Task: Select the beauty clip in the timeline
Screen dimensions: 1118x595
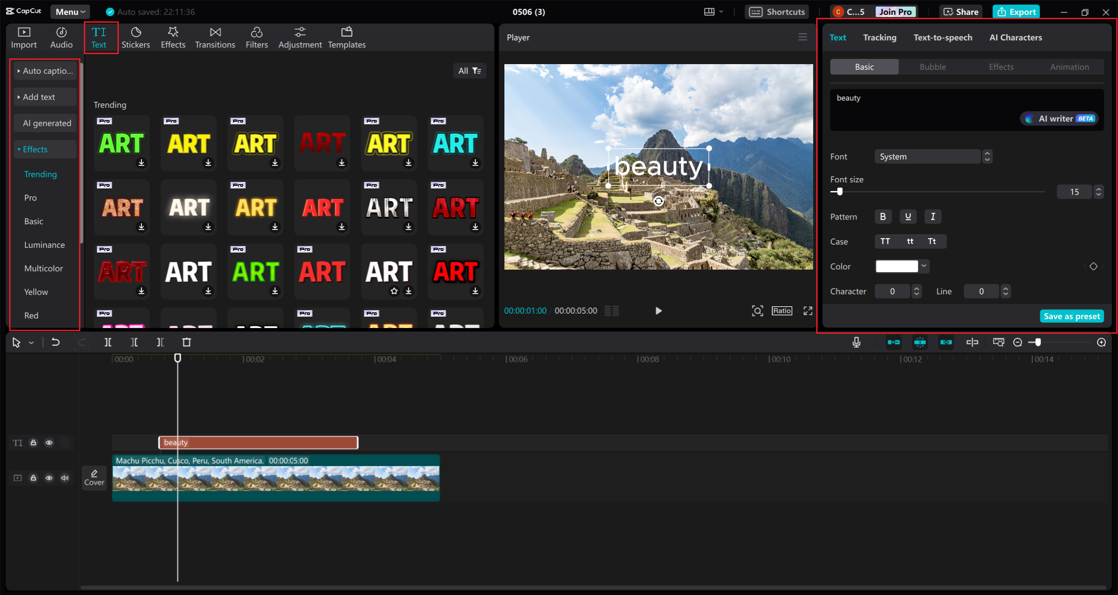Action: 258,442
